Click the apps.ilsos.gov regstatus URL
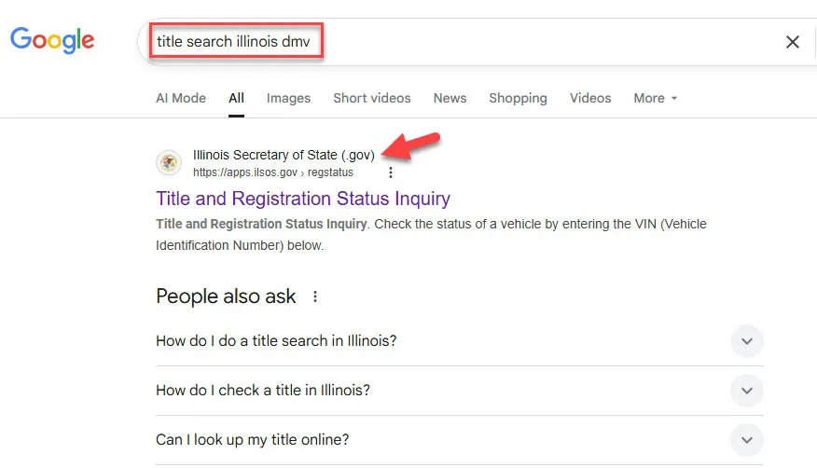The image size is (817, 468). [x=273, y=172]
